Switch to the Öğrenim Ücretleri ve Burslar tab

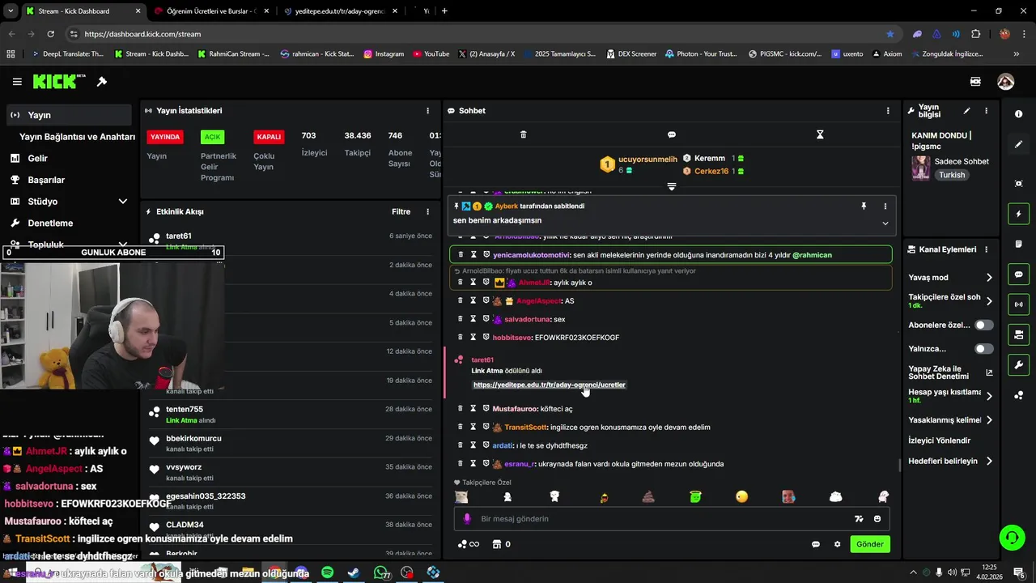click(x=210, y=11)
